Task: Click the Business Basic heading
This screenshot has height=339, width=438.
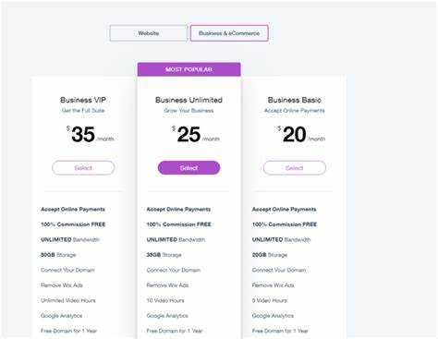Action: [x=295, y=100]
